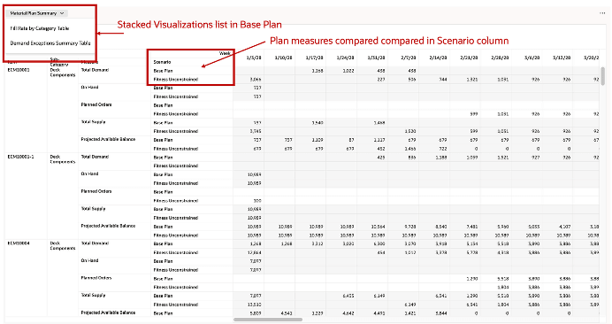Image resolution: width=612 pixels, height=324 pixels.
Task: Click the horizontal scrollbar thumb
Action: tap(268, 320)
